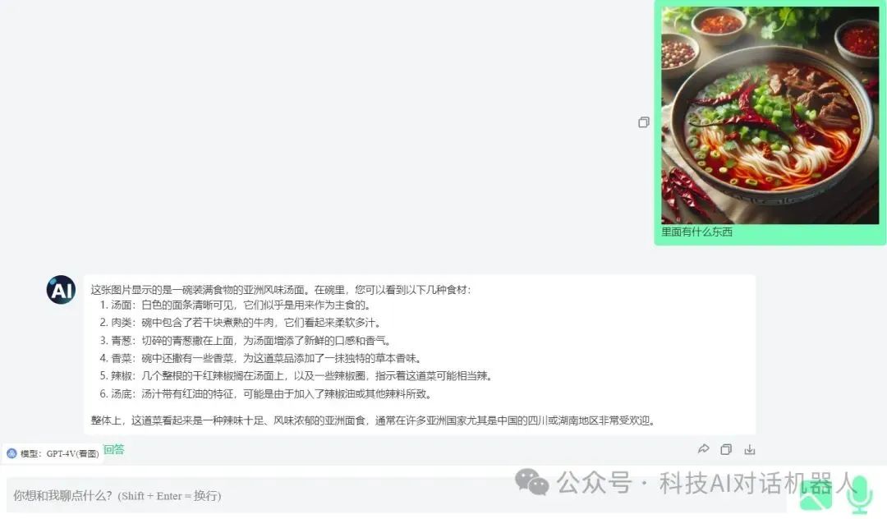The width and height of the screenshot is (887, 519).
Task: Click the WeChat logo in the watermark
Action: 531,482
